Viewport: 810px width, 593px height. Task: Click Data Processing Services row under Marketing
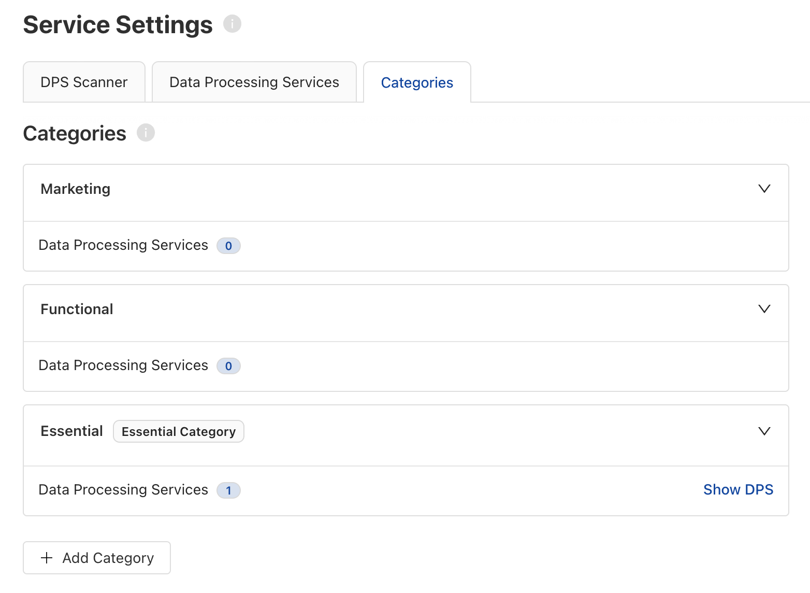click(123, 245)
